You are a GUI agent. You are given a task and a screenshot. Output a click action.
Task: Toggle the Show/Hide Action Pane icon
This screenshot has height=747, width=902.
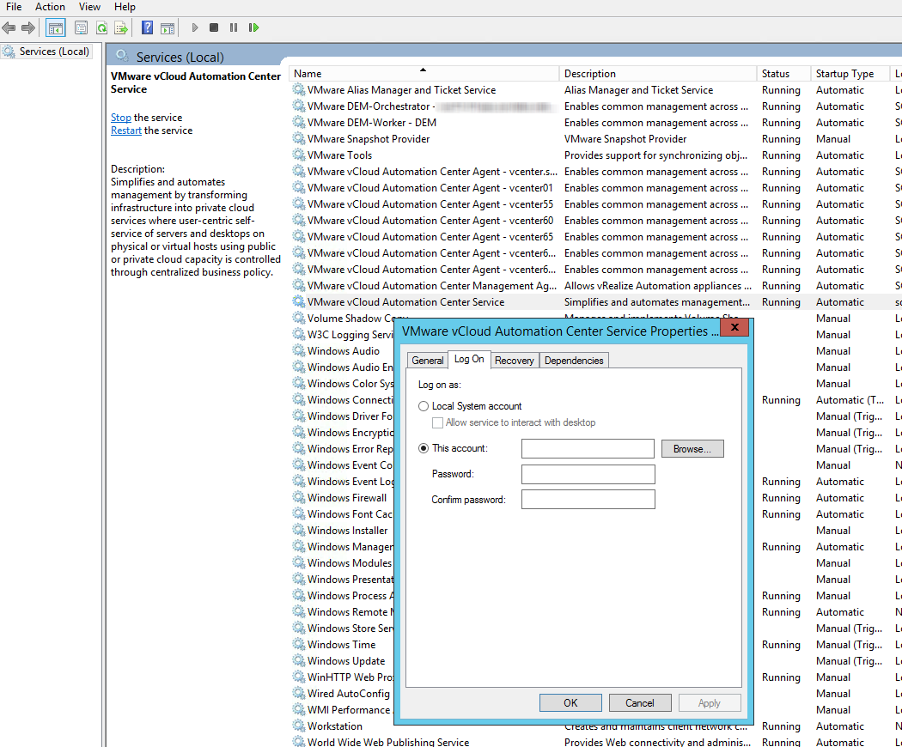tap(168, 27)
